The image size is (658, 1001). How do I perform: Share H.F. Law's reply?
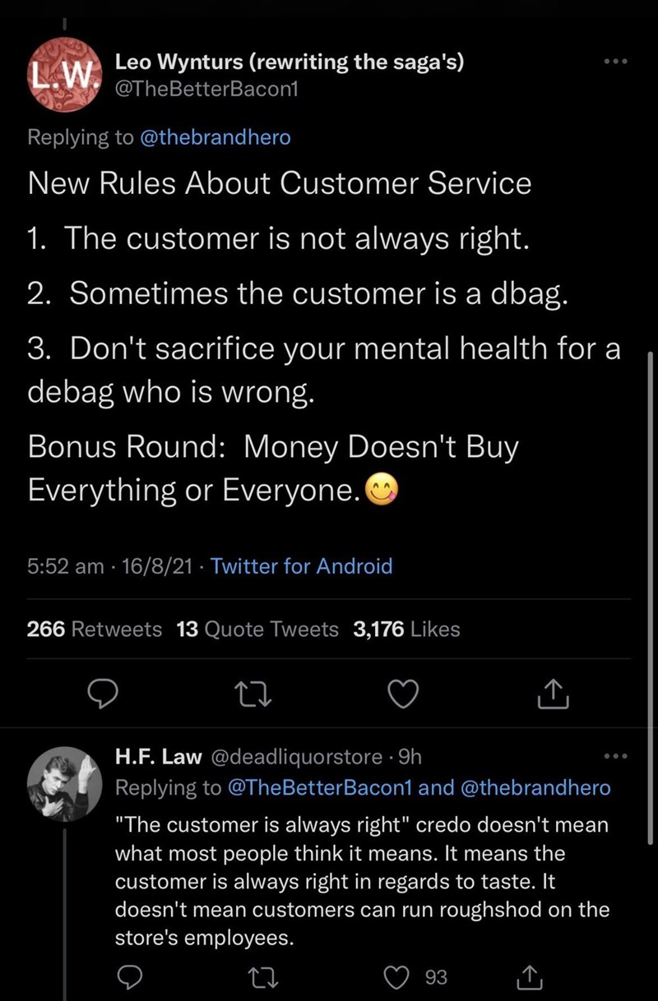click(528, 976)
